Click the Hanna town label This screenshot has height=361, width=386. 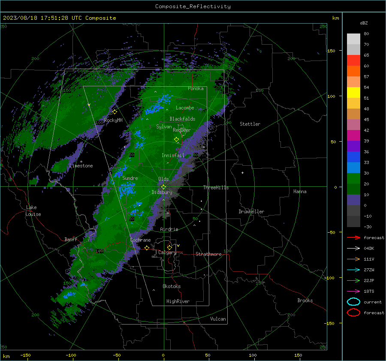300,191
